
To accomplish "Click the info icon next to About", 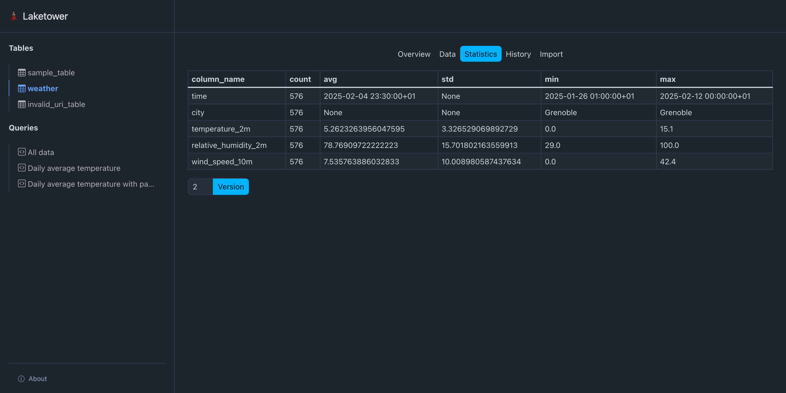I will [21, 378].
